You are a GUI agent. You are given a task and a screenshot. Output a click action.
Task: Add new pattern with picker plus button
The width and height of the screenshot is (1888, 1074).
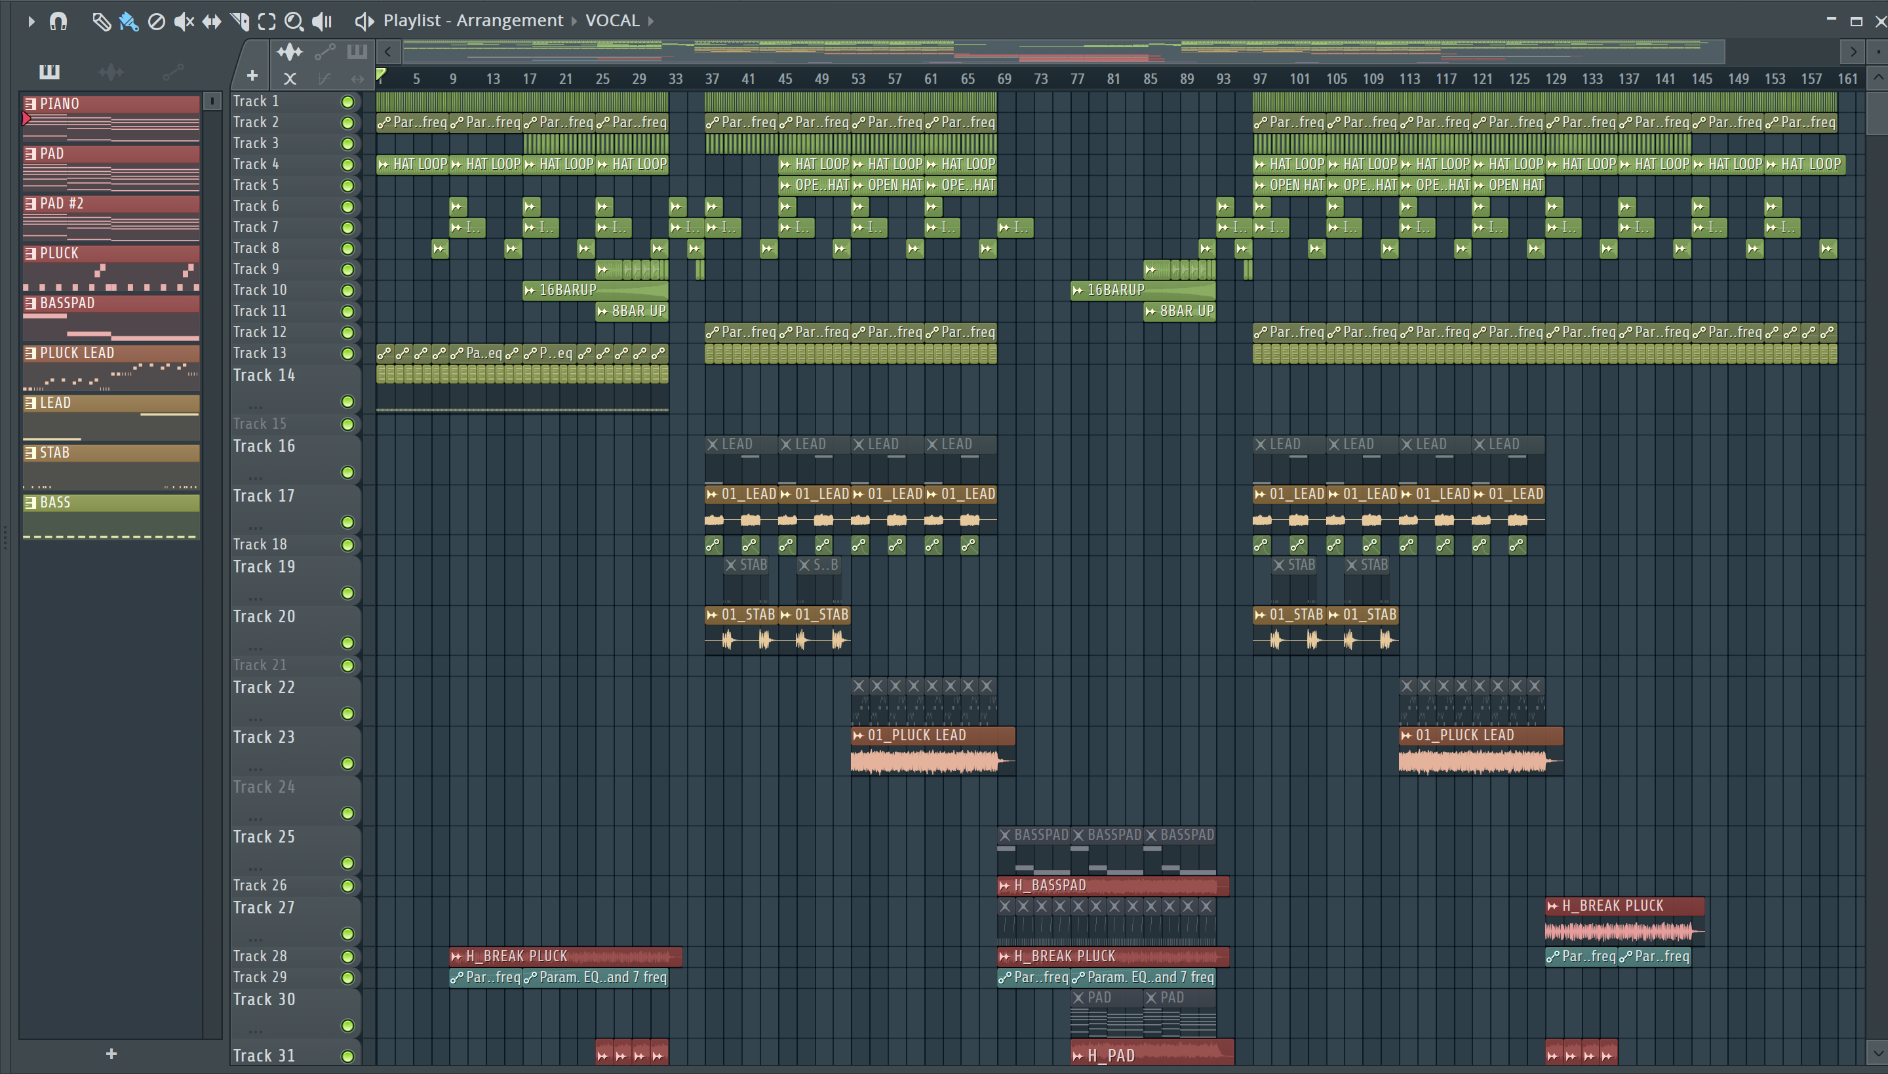pyautogui.click(x=111, y=1054)
